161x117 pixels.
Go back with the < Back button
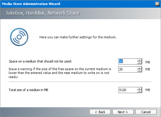point(100,112)
